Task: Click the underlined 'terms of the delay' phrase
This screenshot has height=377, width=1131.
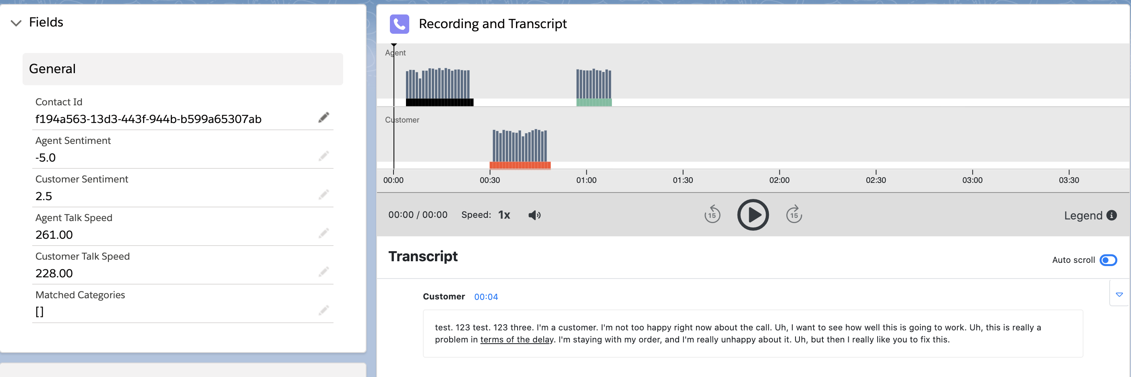Action: click(516, 339)
